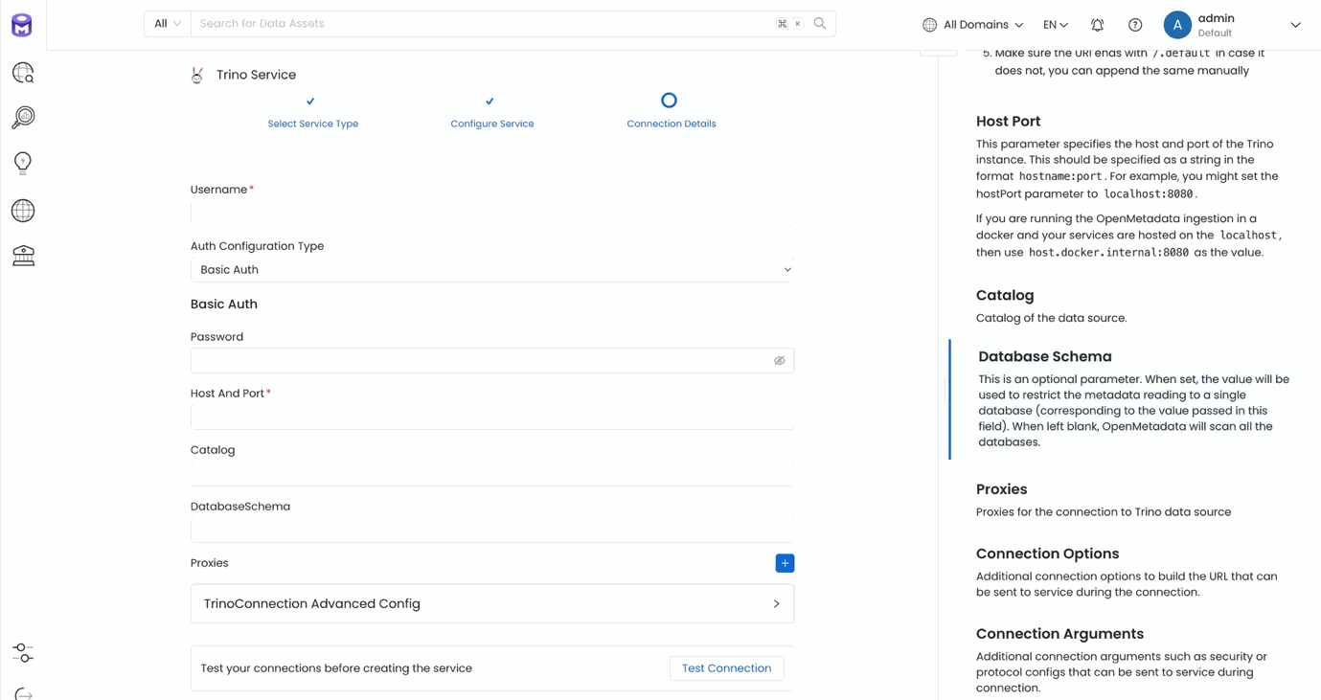Click the Catalog help heading
1321x700 pixels.
(1005, 296)
